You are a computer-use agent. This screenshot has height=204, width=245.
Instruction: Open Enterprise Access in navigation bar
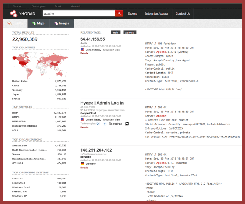[156, 14]
